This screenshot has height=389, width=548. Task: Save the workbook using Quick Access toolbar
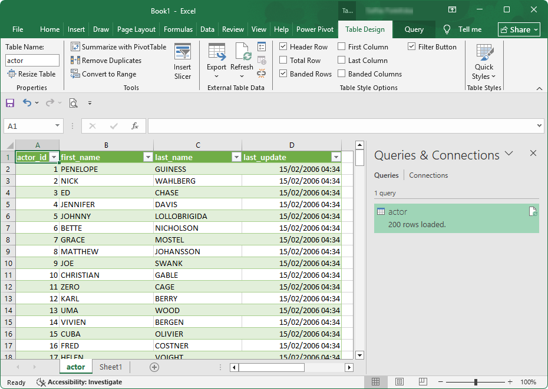click(9, 102)
